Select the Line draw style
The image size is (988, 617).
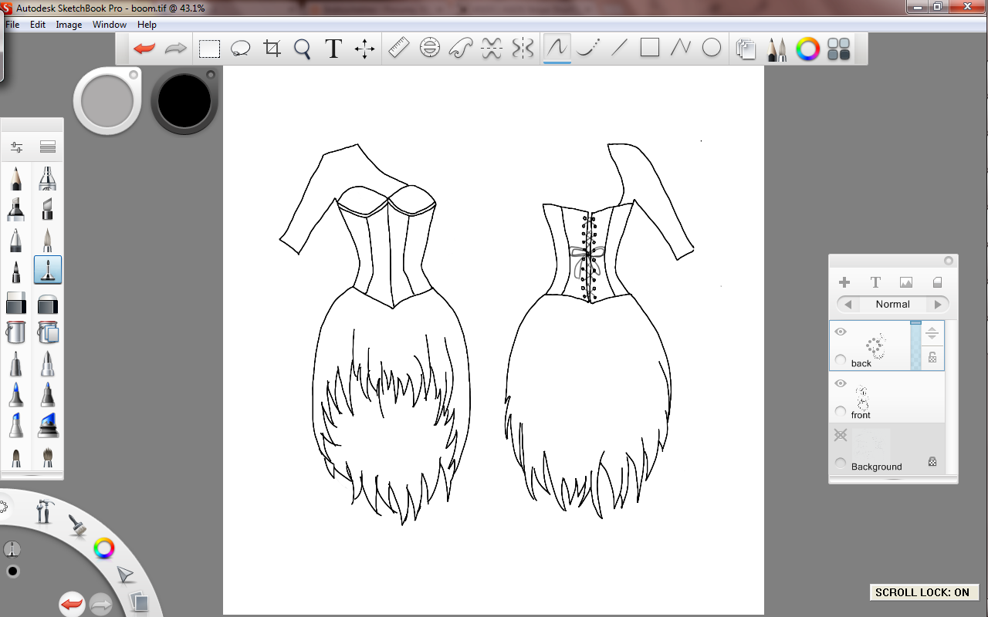pyautogui.click(x=619, y=49)
